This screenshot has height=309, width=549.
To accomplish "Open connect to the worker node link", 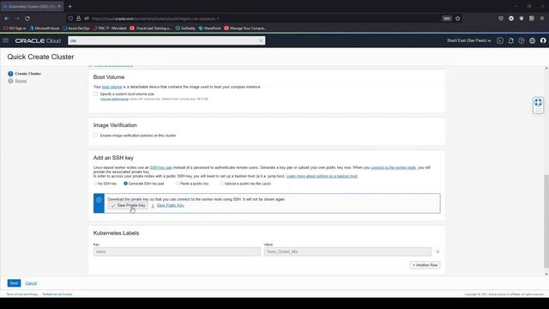I will click(x=393, y=168).
